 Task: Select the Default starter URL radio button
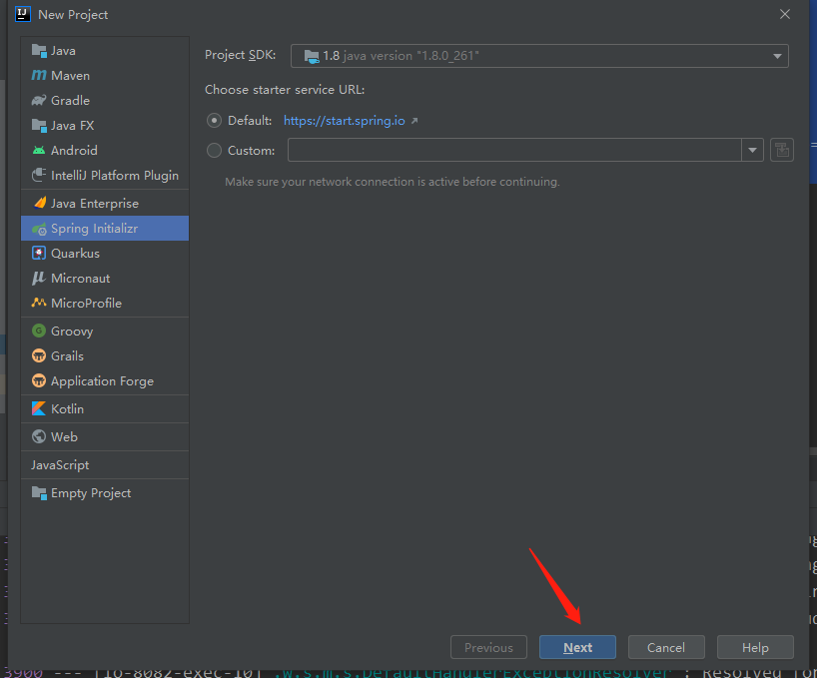tap(214, 120)
